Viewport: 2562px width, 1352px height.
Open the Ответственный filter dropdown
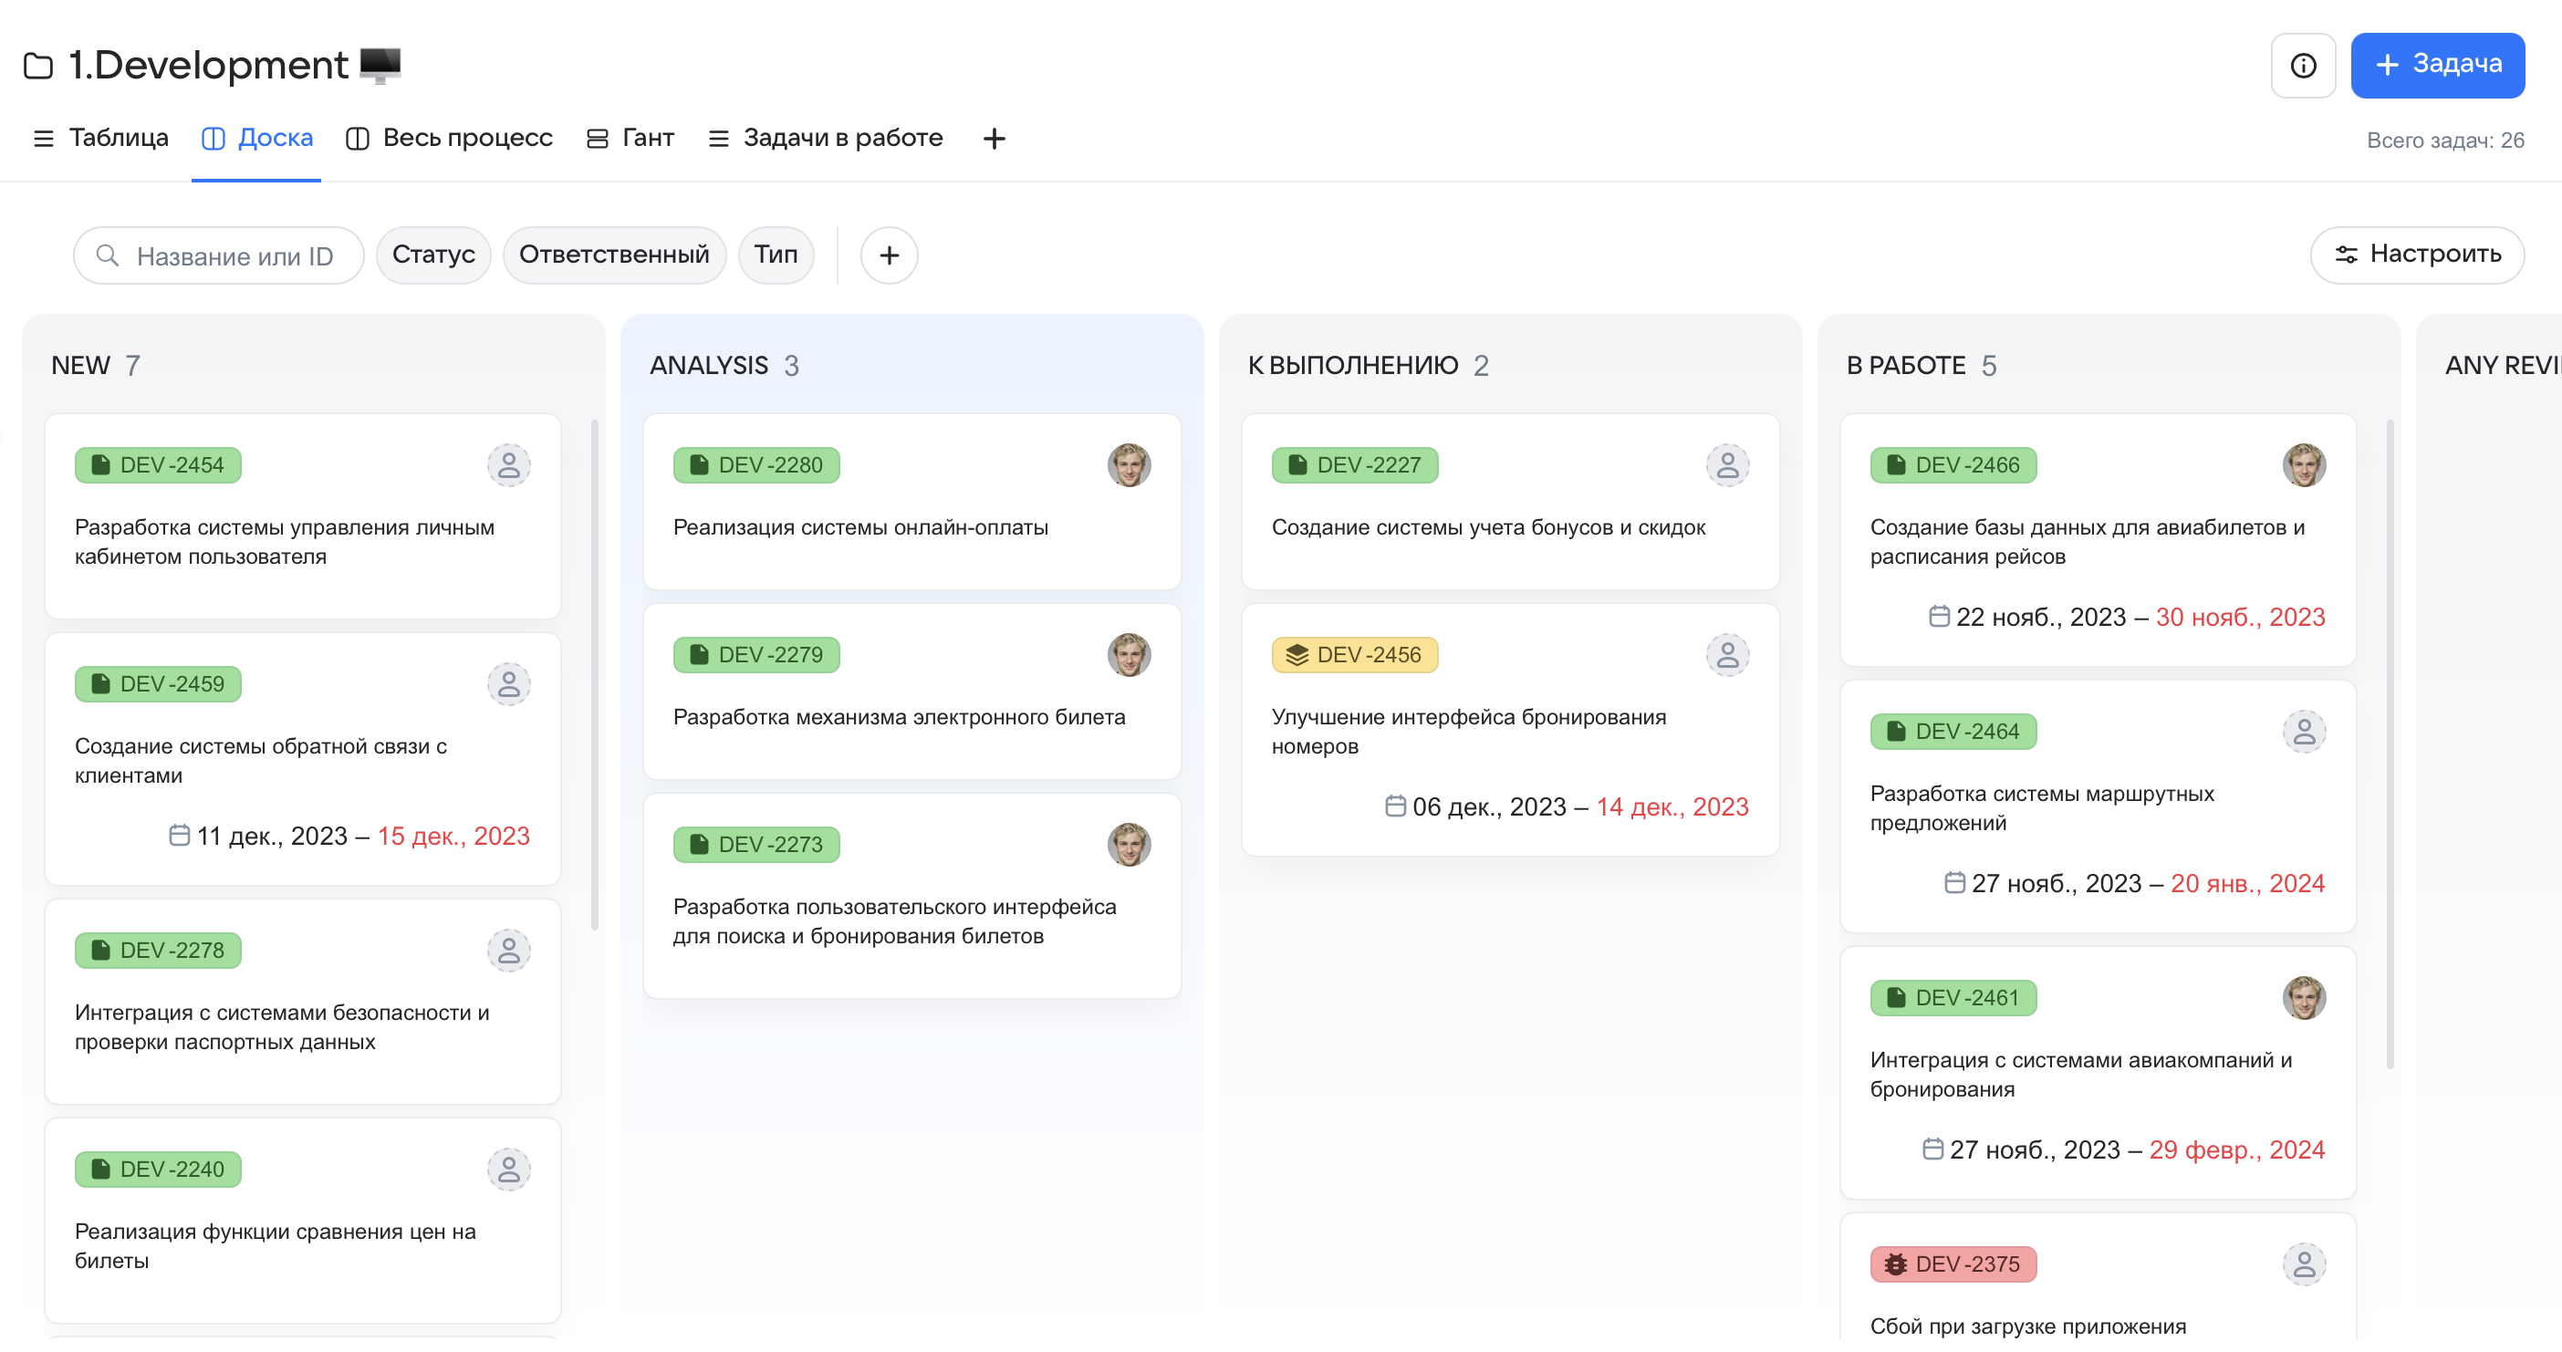click(614, 255)
